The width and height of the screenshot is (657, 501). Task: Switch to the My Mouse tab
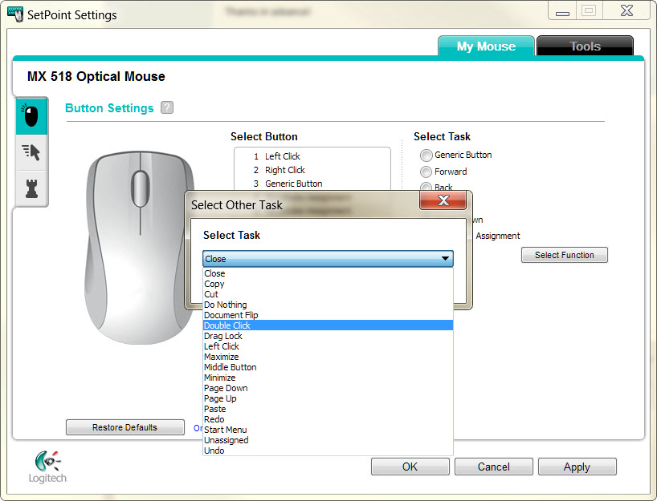486,46
